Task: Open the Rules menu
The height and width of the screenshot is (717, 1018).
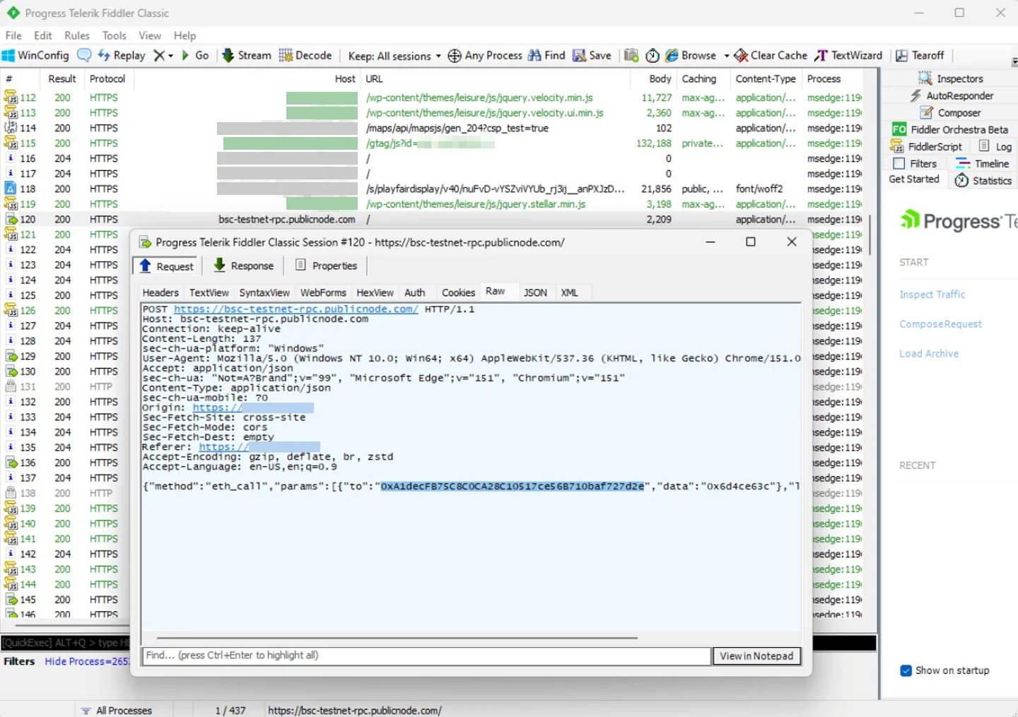Action: coord(77,35)
